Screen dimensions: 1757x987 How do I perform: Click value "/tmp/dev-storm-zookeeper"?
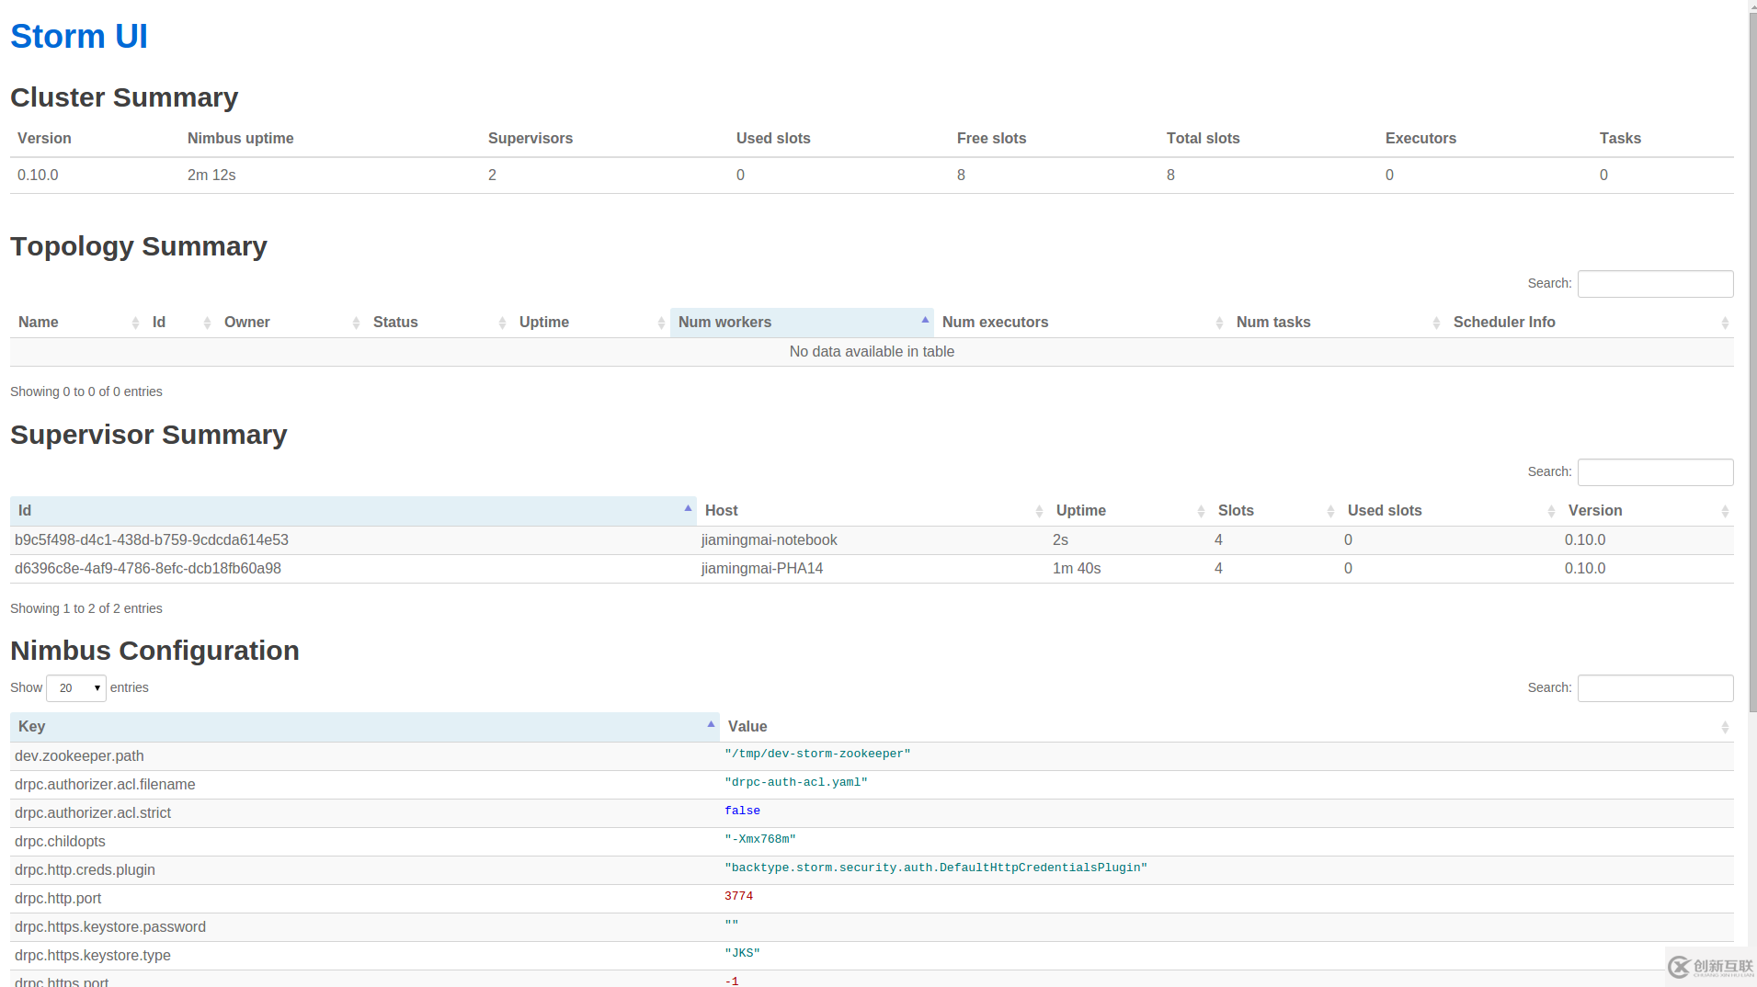click(817, 754)
